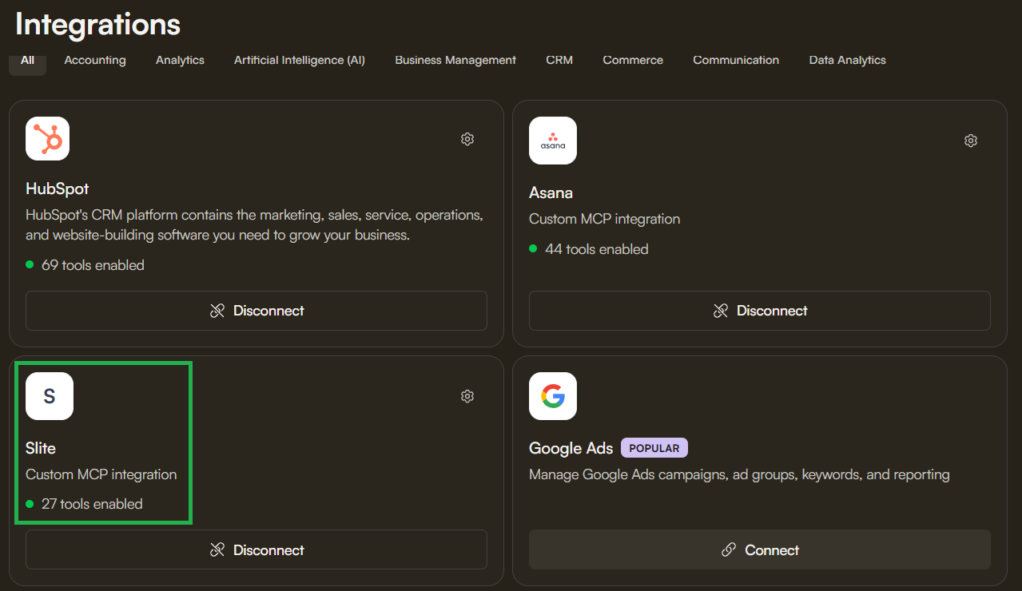Open the Communication tab
1022x591 pixels.
[x=736, y=60]
